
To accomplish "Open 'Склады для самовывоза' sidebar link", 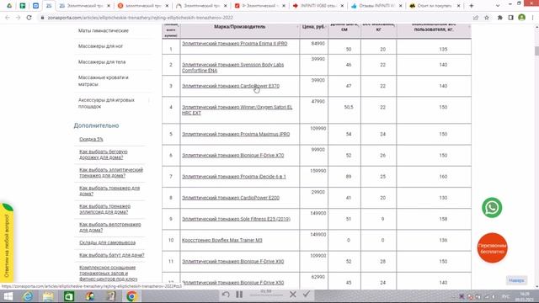I will tap(107, 242).
